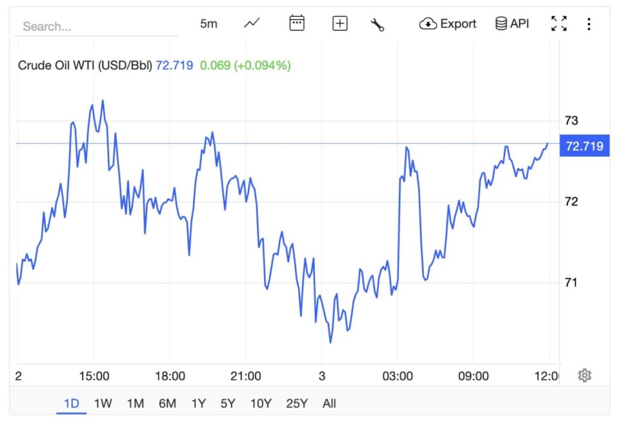Open the three-dot more options menu
Viewport: 617px width, 422px height.
click(x=589, y=24)
